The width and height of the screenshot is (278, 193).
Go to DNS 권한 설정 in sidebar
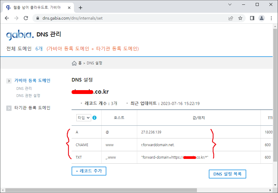[28, 95]
